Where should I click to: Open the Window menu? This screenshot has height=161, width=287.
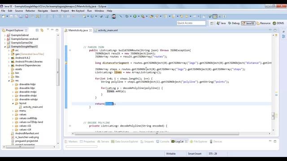(99, 11)
